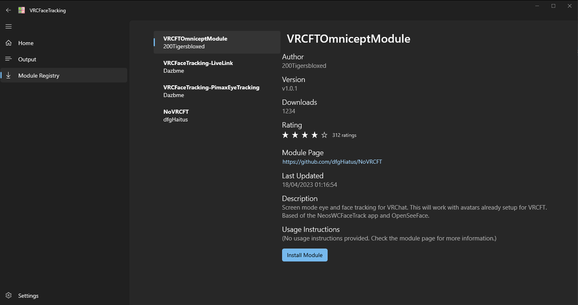This screenshot has height=305, width=578.
Task: Click the Home house icon
Action: pyautogui.click(x=9, y=43)
